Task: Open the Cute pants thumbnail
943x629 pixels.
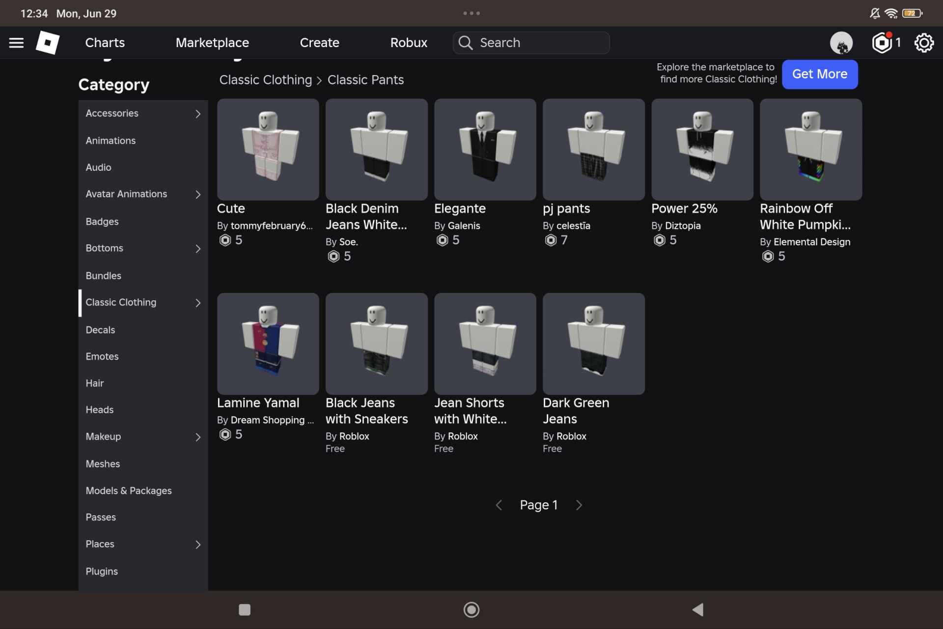Action: (268, 149)
